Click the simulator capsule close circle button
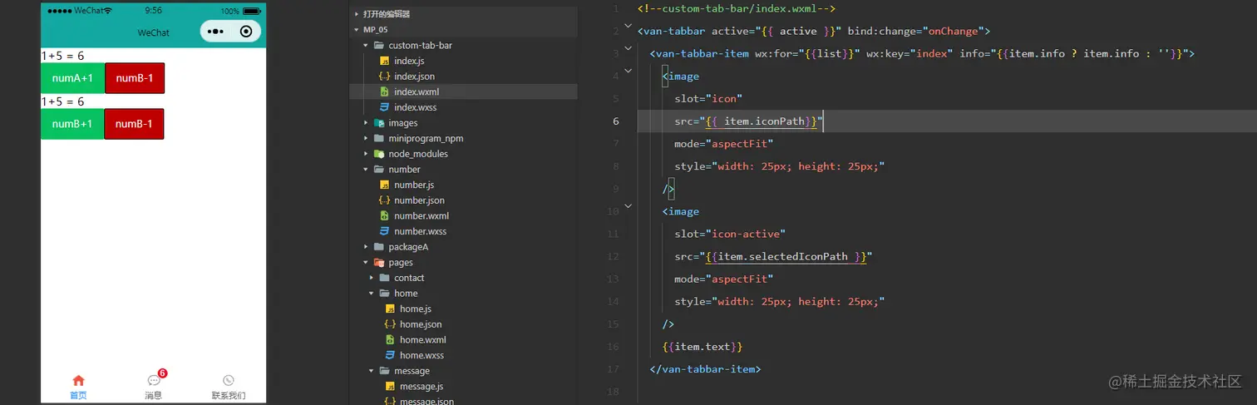 pyautogui.click(x=246, y=32)
